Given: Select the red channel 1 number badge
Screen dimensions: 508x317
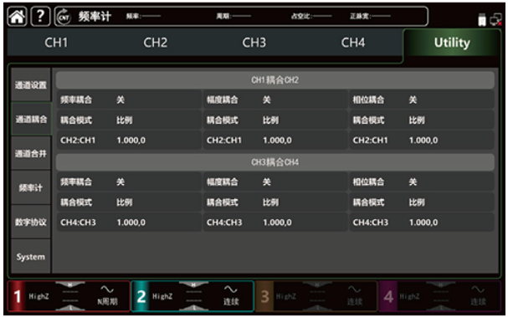Looking at the screenshot, I should pyautogui.click(x=18, y=297).
